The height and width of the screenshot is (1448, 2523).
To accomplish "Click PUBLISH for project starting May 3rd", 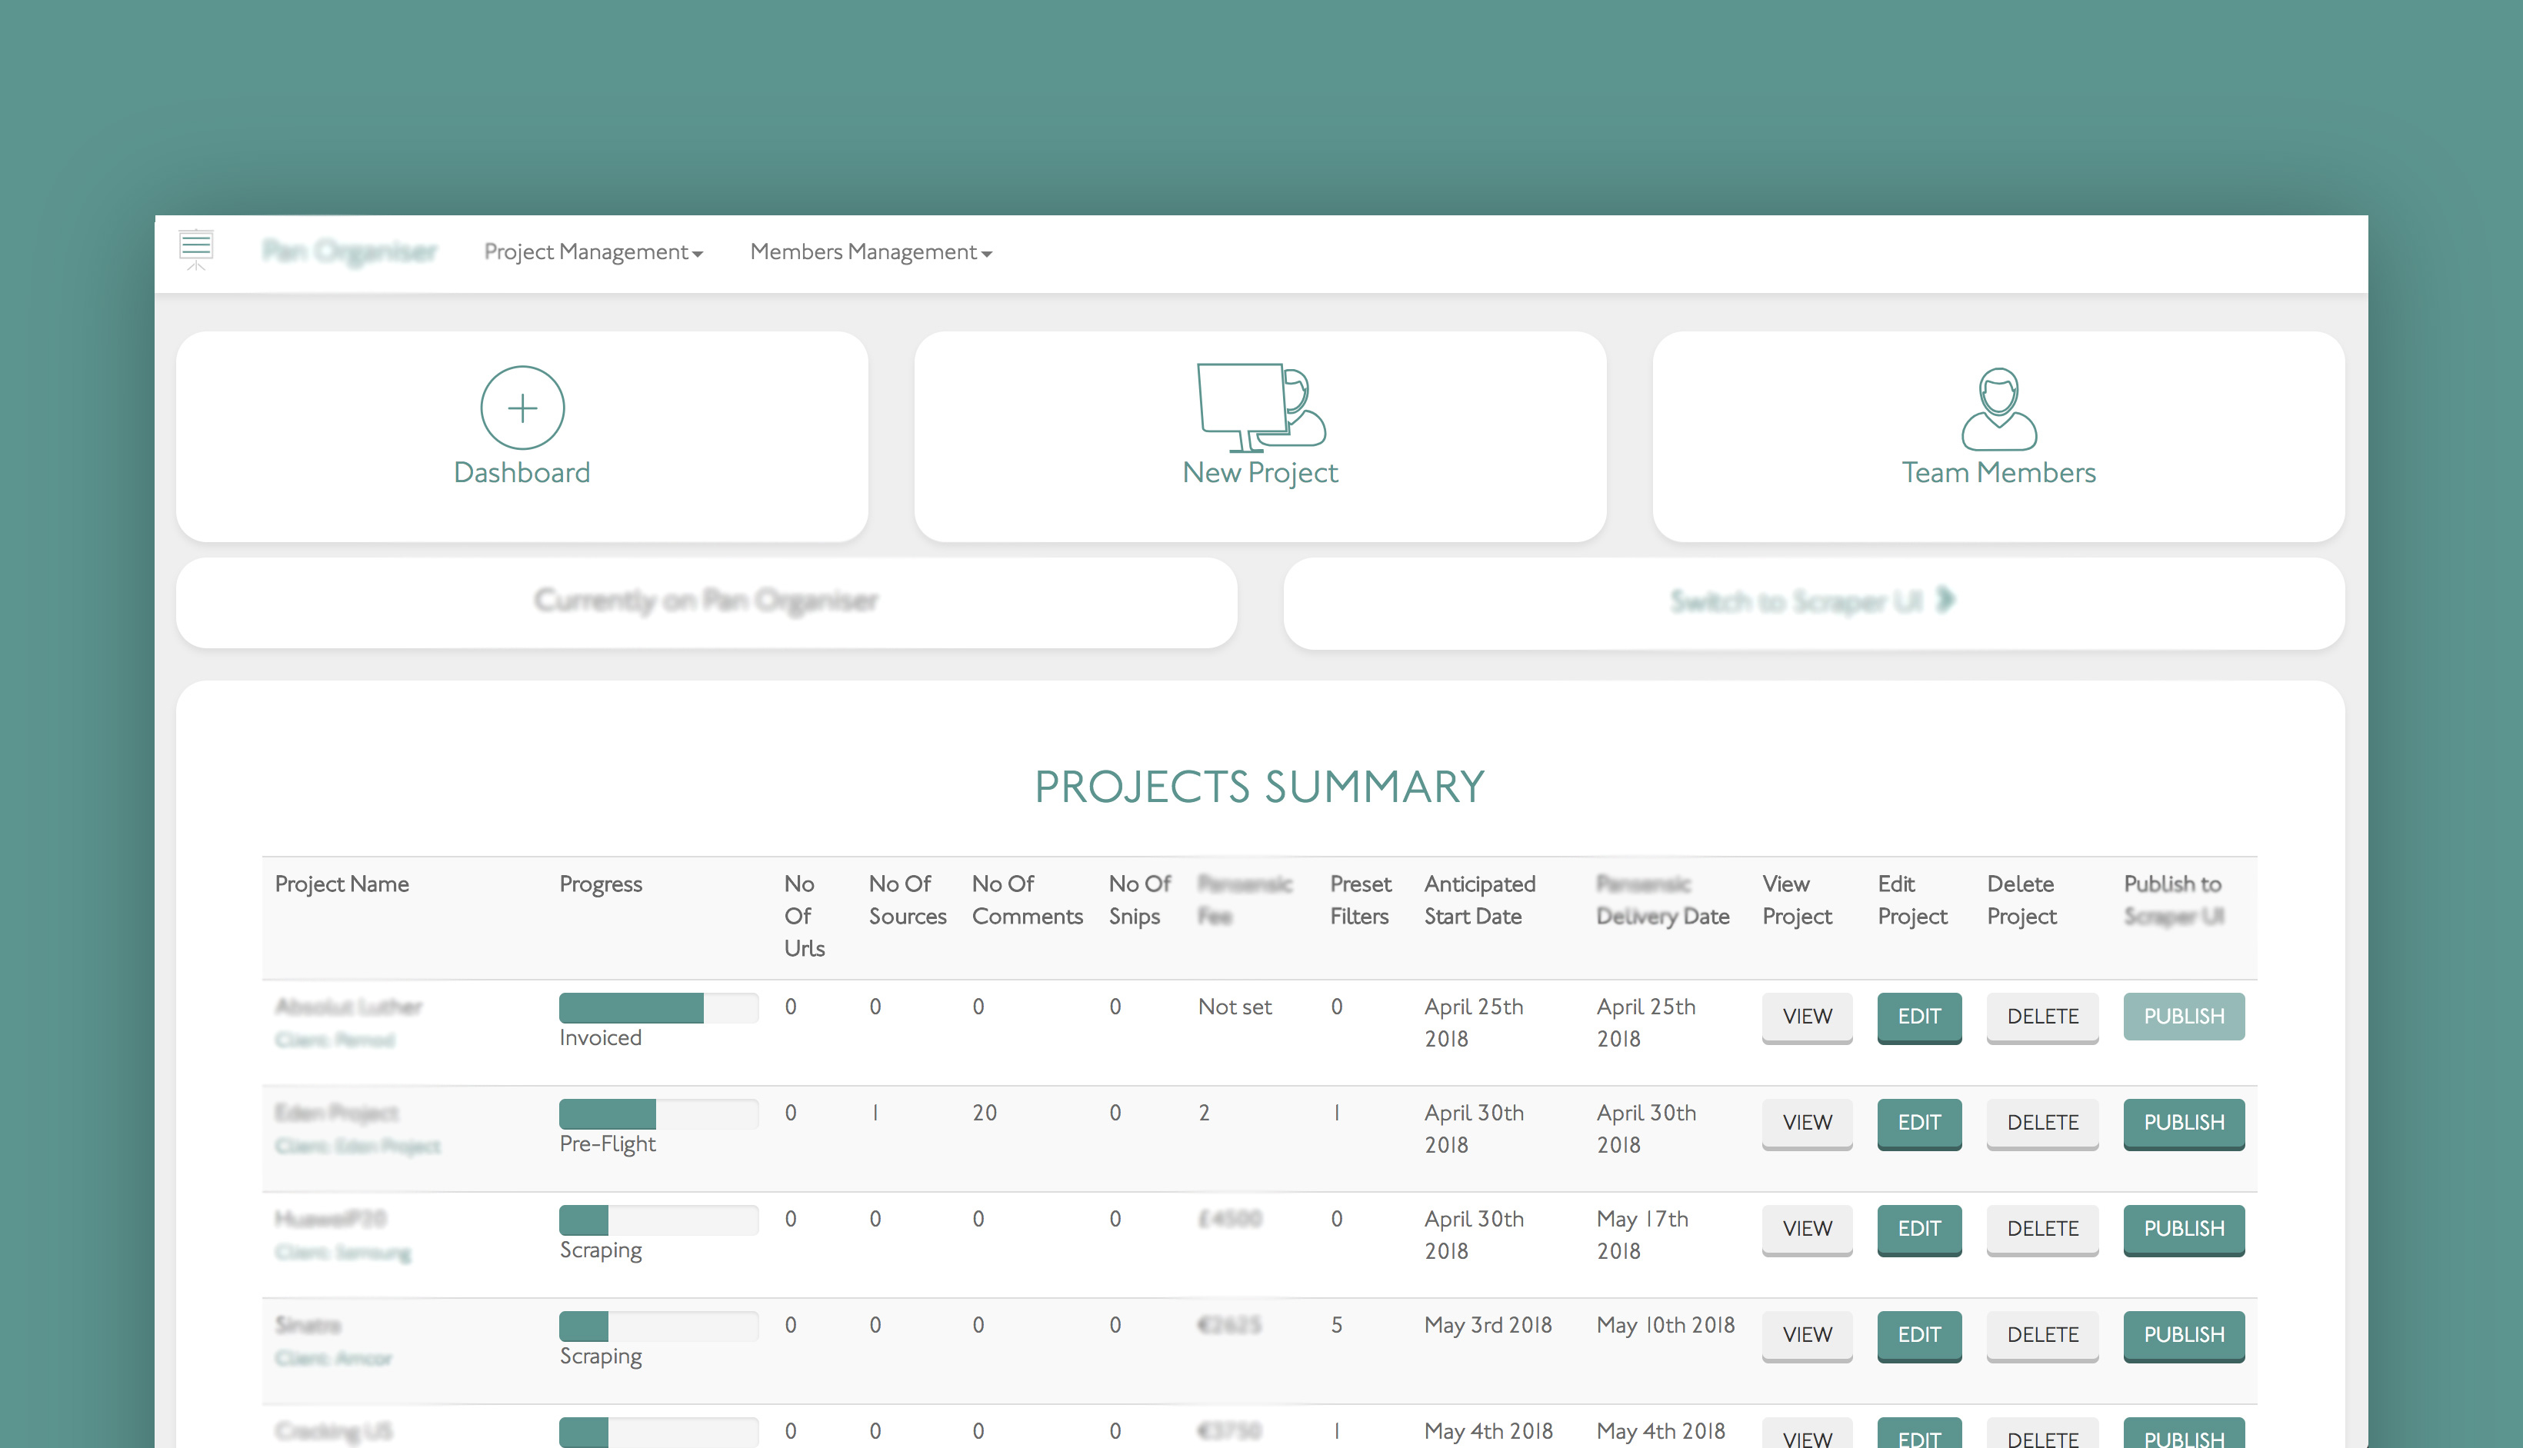I will pyautogui.click(x=2184, y=1336).
